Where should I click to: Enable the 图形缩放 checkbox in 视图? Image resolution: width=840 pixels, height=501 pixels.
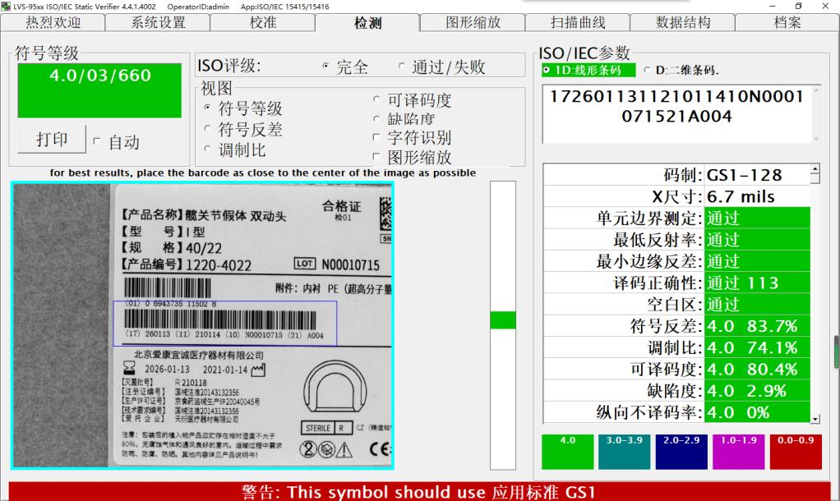point(376,156)
